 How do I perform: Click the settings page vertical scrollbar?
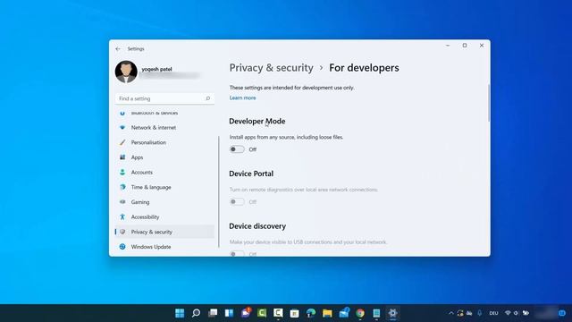(489, 104)
